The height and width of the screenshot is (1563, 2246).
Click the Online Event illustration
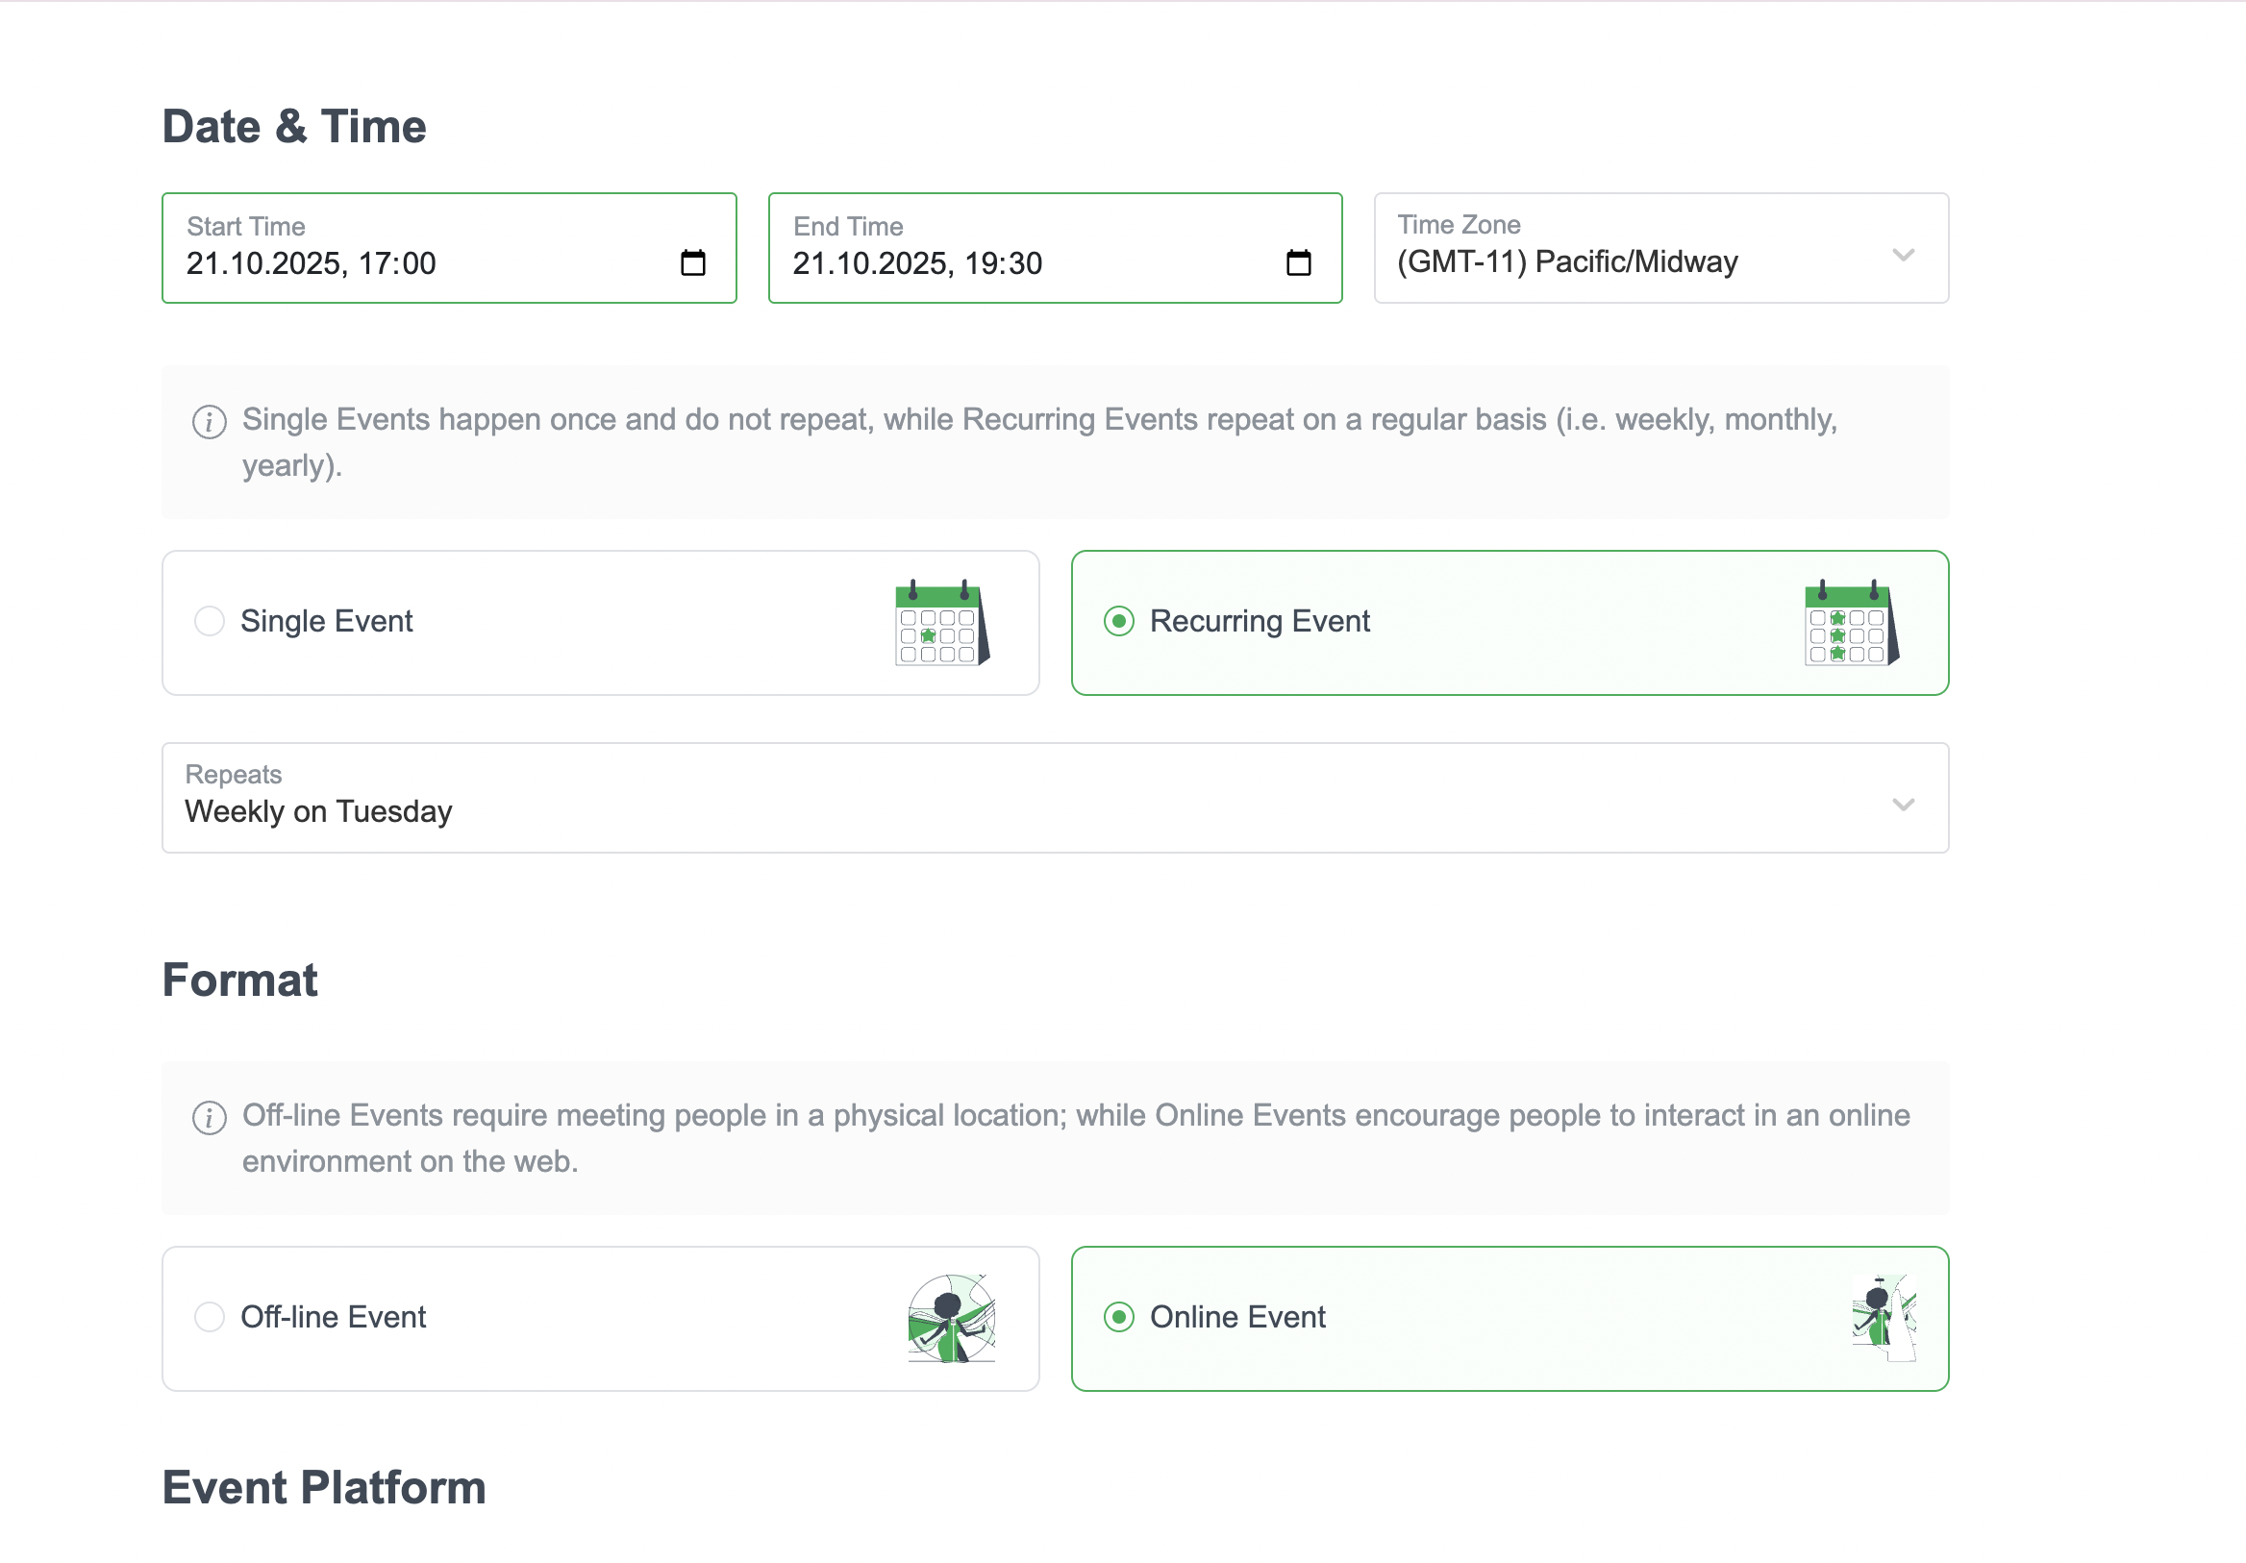tap(1884, 1318)
